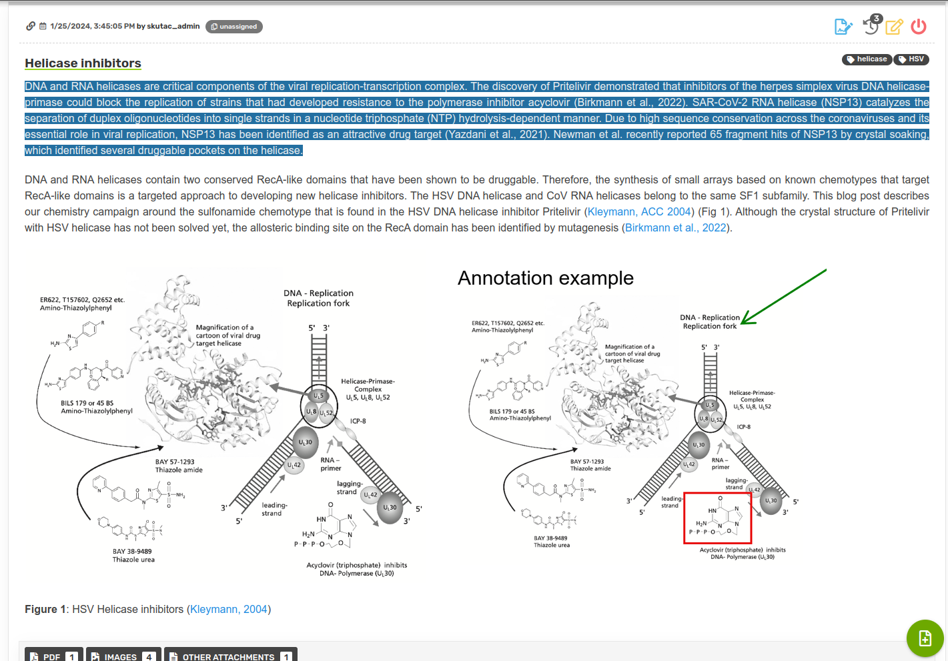Switch to the IMAGES attachments tab
The image size is (948, 661).
(123, 656)
